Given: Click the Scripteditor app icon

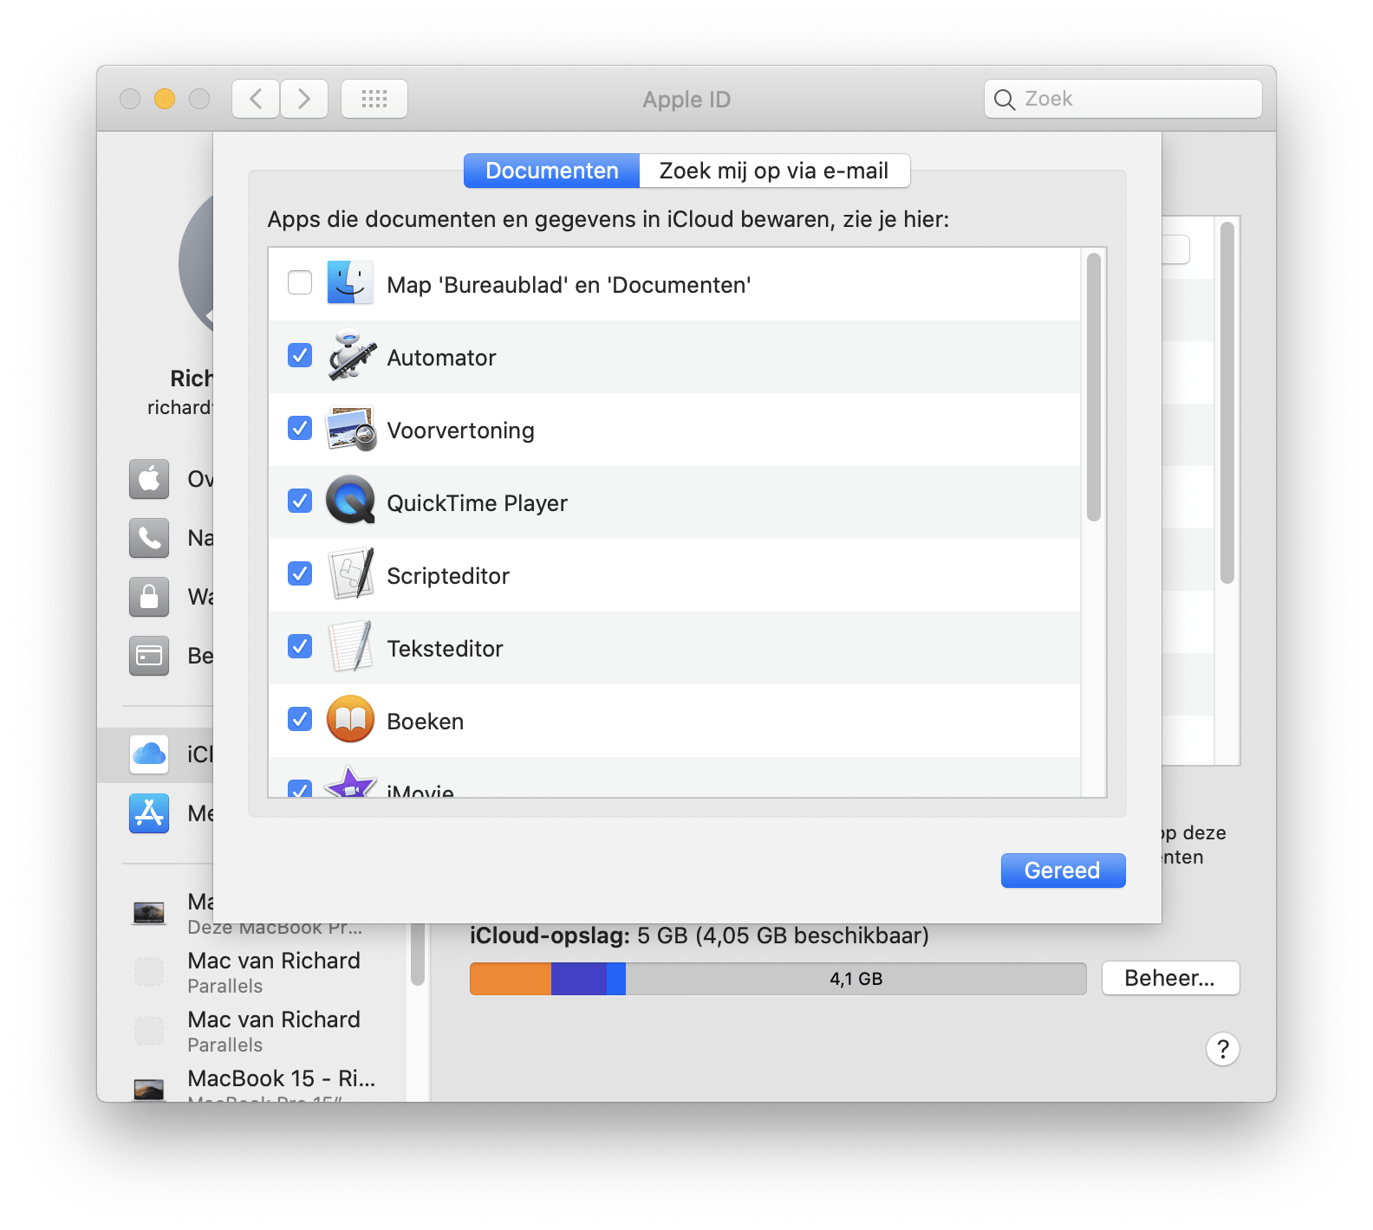Looking at the screenshot, I should pyautogui.click(x=351, y=573).
